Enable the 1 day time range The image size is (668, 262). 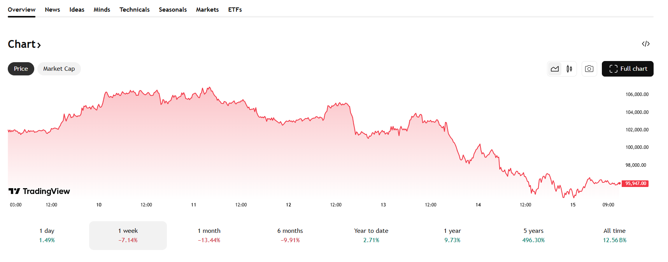[x=46, y=235]
